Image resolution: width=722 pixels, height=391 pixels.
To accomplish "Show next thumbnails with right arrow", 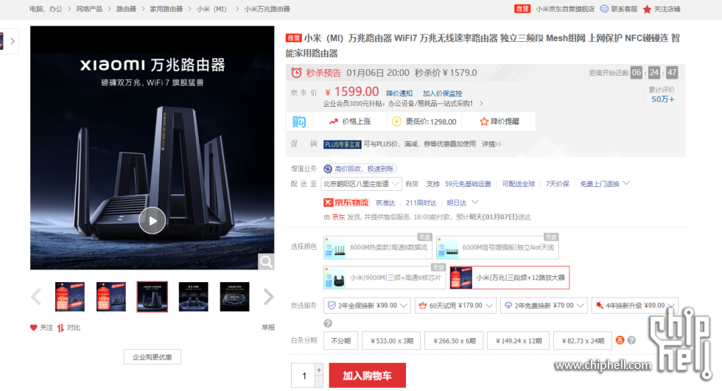I will pyautogui.click(x=268, y=297).
